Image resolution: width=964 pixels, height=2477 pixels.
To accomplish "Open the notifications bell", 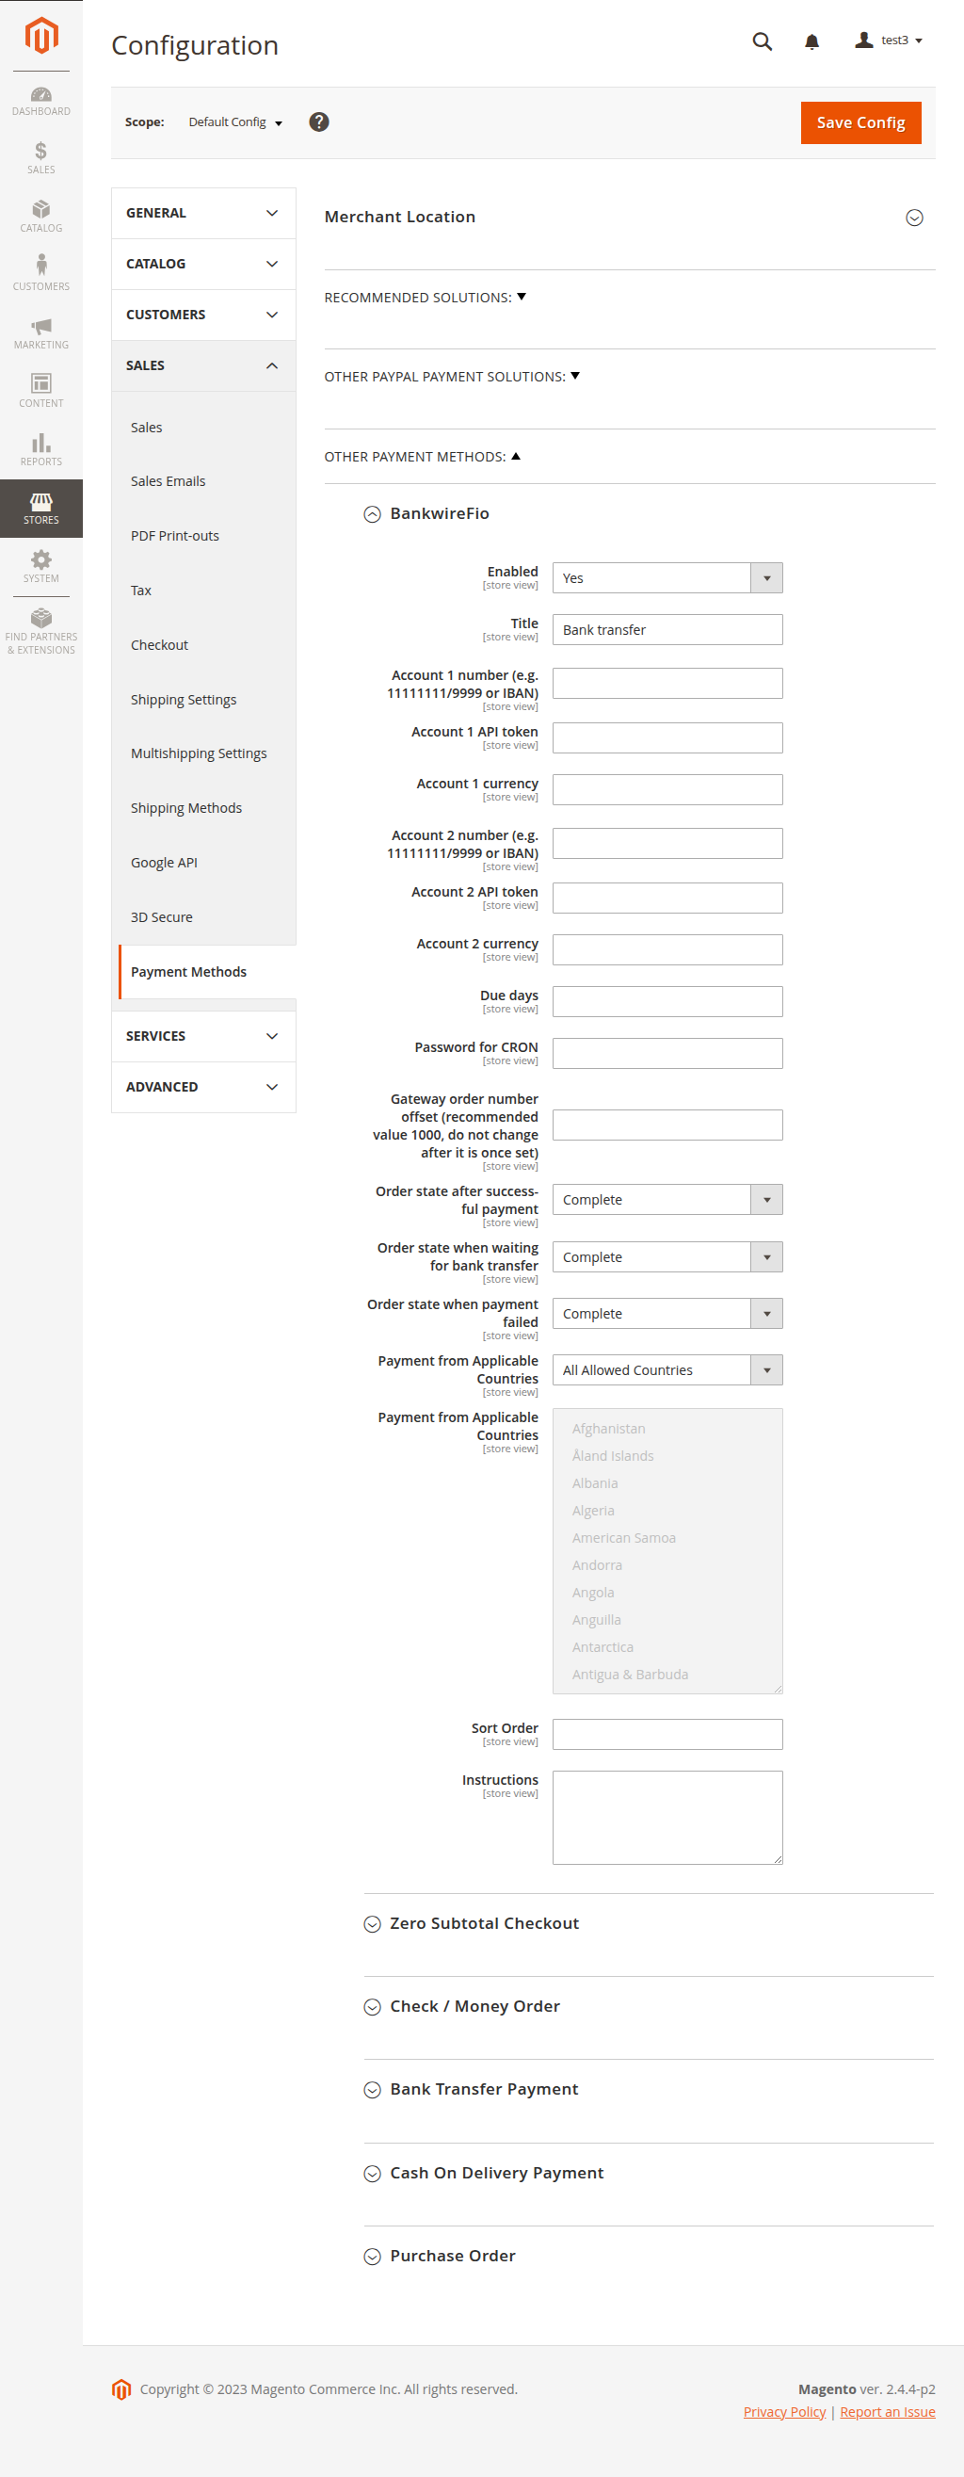I will tap(811, 41).
